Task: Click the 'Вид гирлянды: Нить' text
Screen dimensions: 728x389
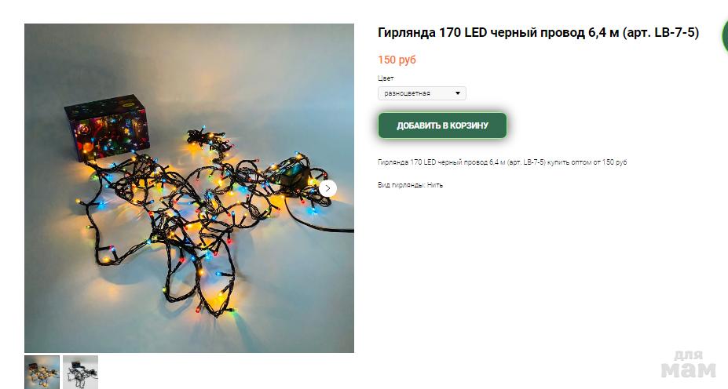Action: coord(410,185)
